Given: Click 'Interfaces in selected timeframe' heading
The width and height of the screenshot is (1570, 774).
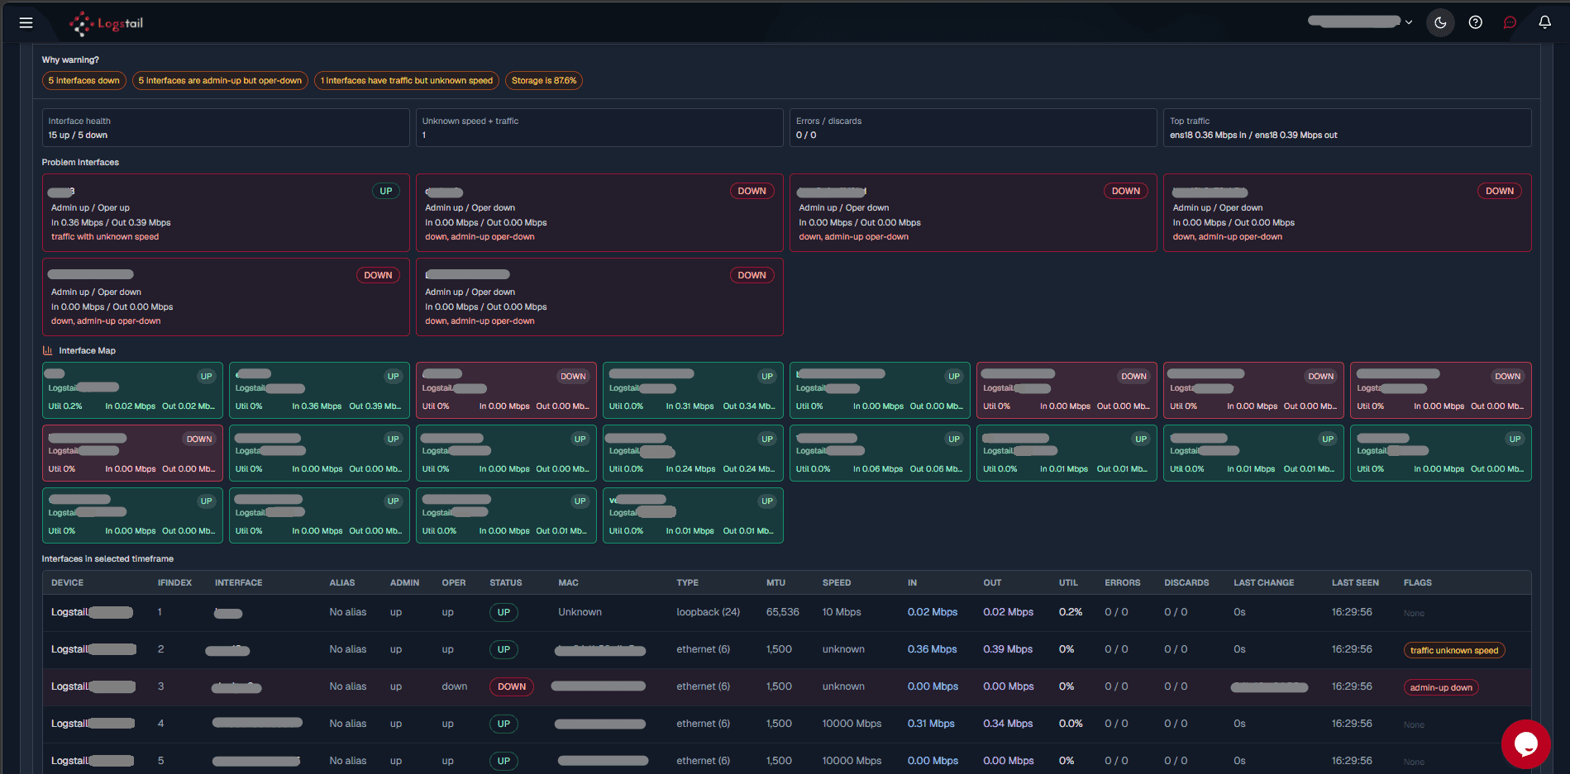Looking at the screenshot, I should pos(107,559).
